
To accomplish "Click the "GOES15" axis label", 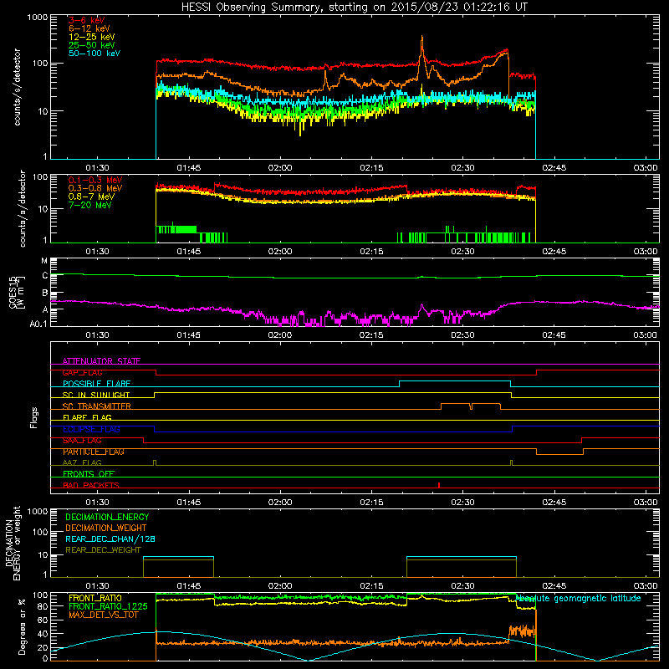I will [x=13, y=292].
